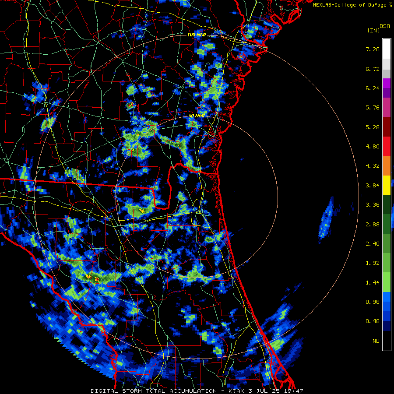Click the 'NEXLAB-College of DuPage' credit text

(x=349, y=5)
